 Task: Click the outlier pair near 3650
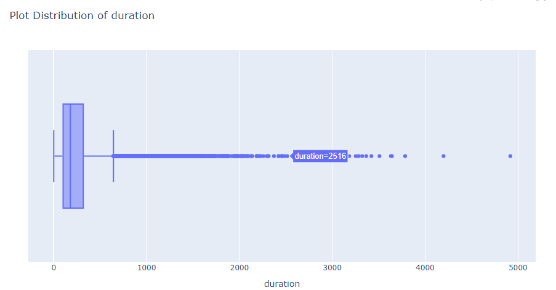pos(392,156)
